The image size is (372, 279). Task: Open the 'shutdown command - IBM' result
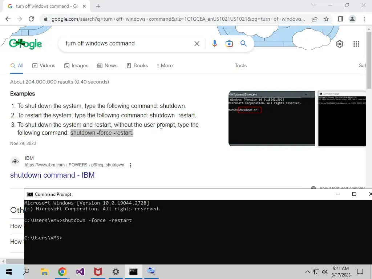coord(52,175)
